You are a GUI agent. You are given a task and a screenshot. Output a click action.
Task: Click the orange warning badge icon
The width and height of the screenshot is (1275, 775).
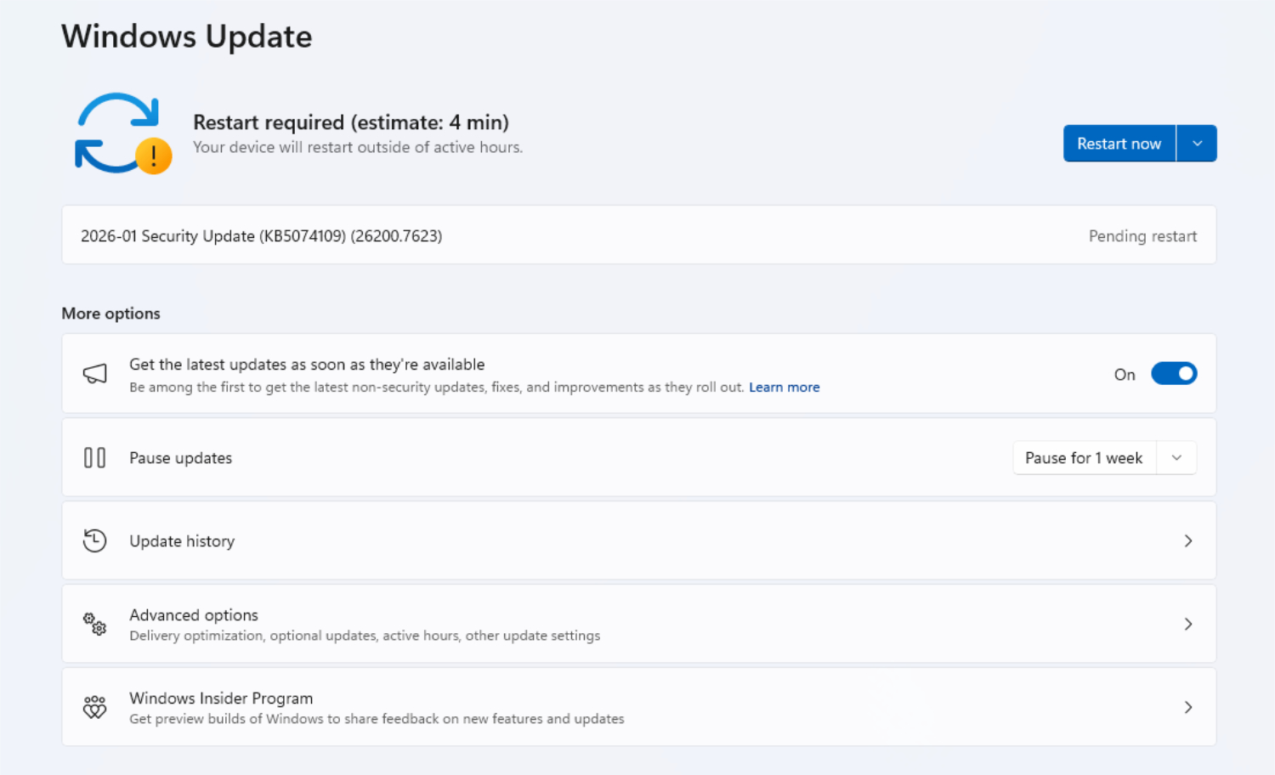click(154, 156)
